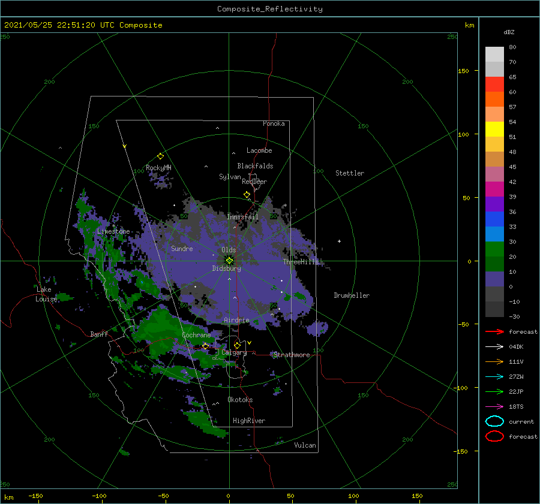The width and height of the screenshot is (540, 504).
Task: Click the yellow diamond marker near Cochrane
Action: [205, 346]
